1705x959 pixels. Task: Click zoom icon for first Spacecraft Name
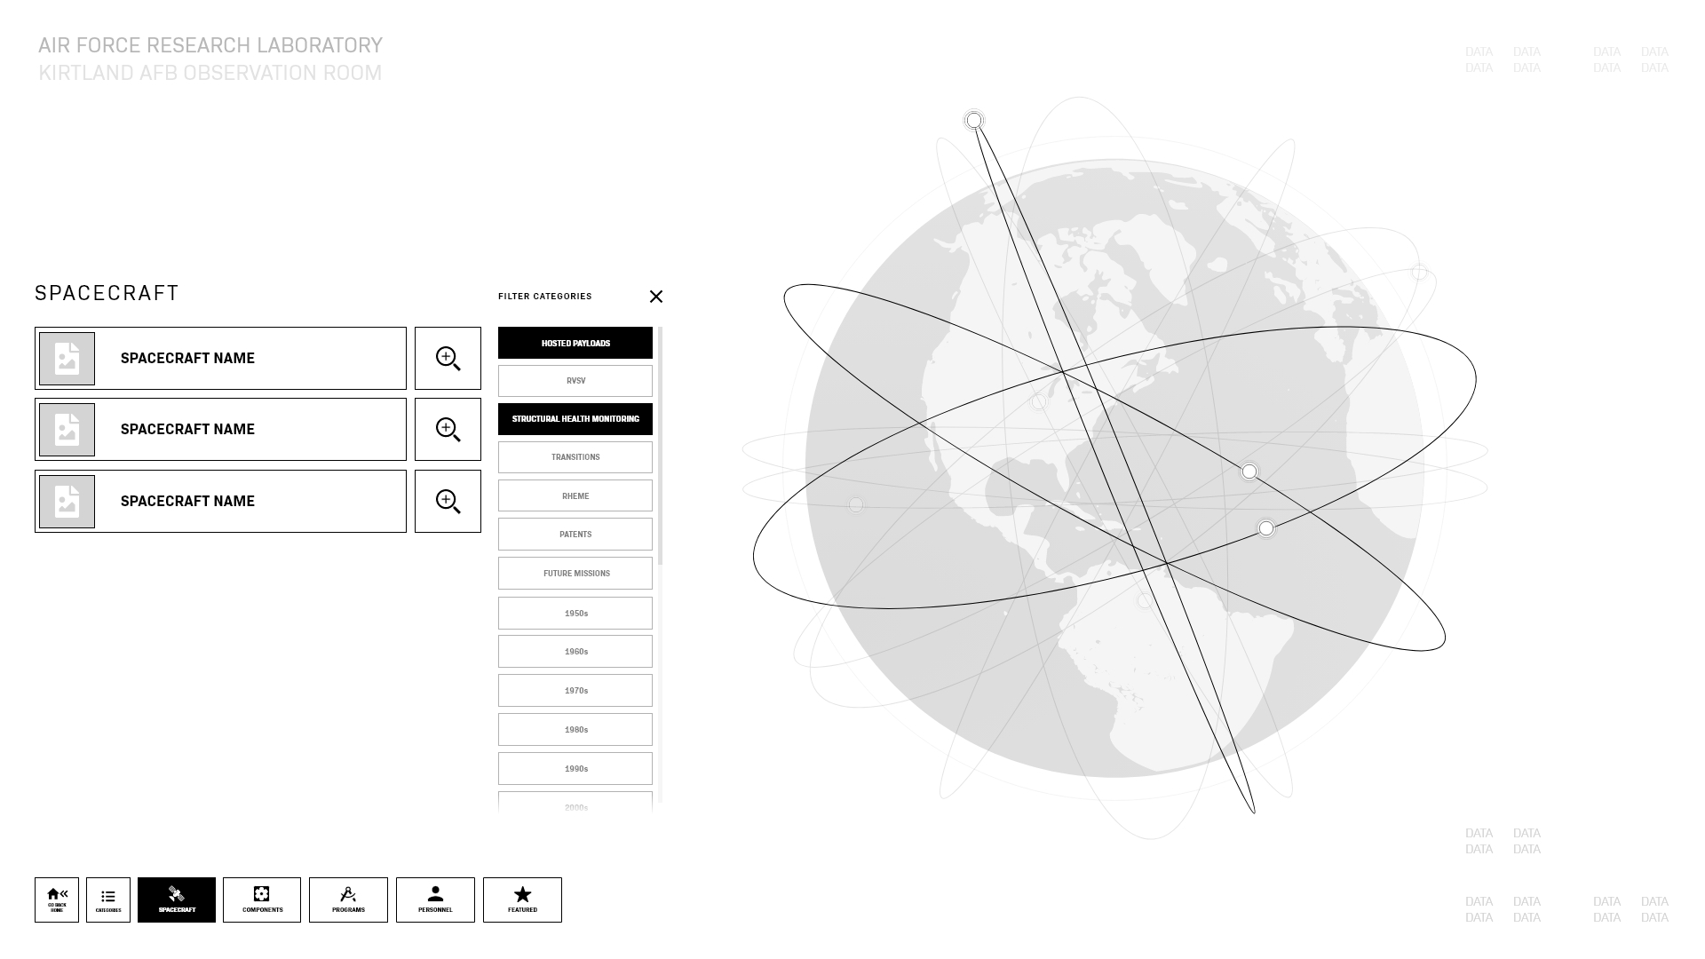tap(448, 357)
